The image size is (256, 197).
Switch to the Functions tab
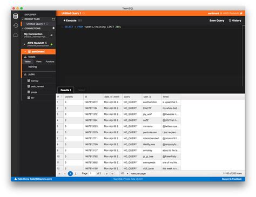[50, 62]
